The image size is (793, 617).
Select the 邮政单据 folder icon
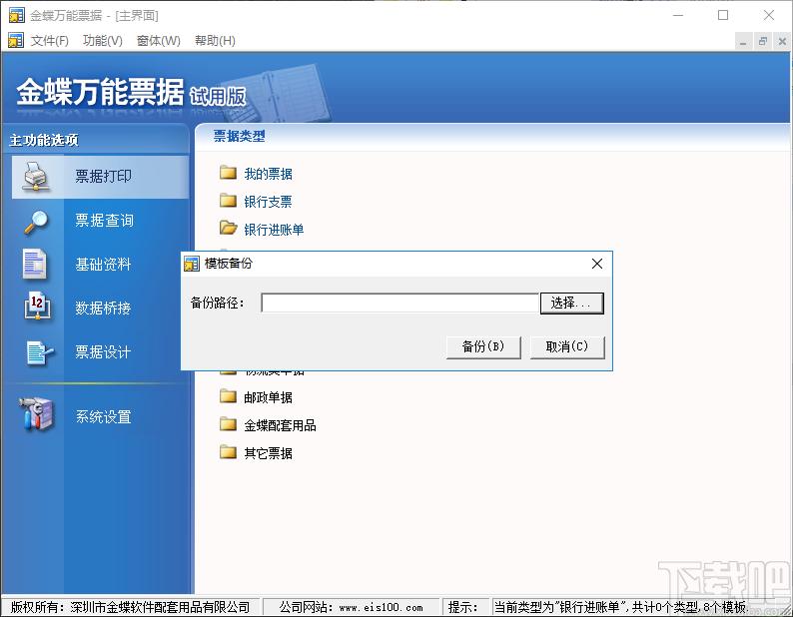(x=228, y=396)
